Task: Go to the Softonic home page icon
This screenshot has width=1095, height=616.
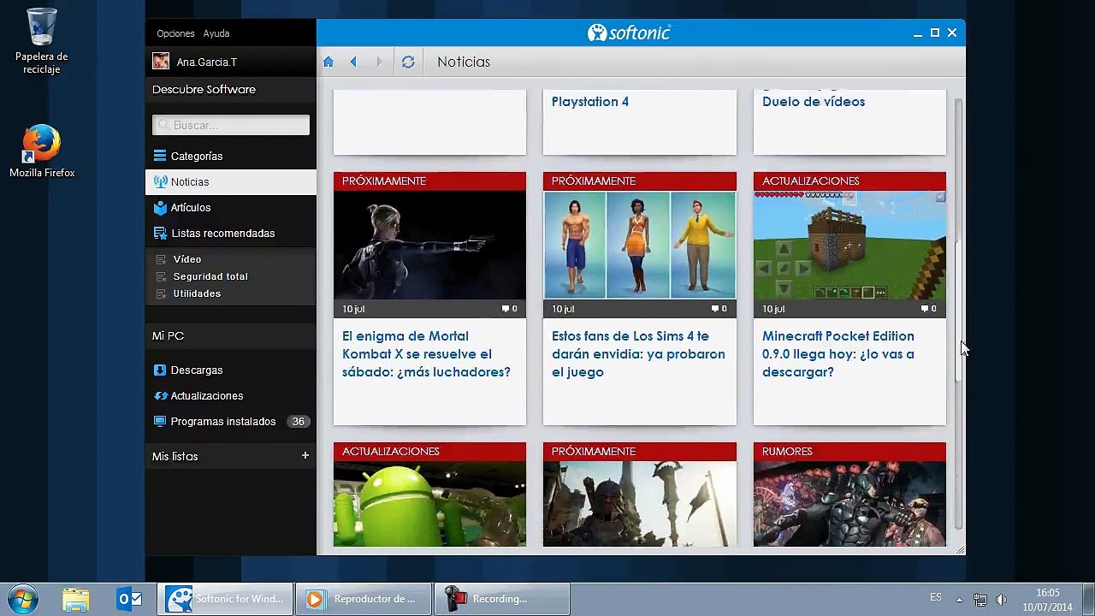Action: click(328, 62)
